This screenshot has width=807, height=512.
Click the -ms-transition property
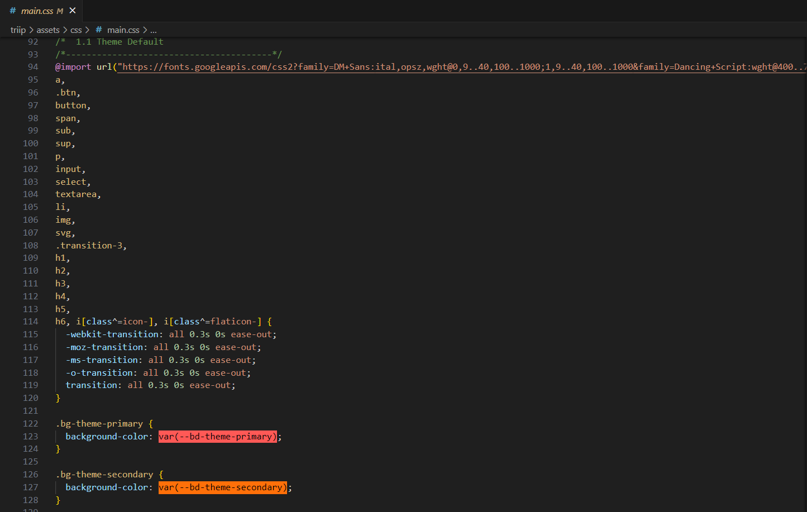coord(102,360)
